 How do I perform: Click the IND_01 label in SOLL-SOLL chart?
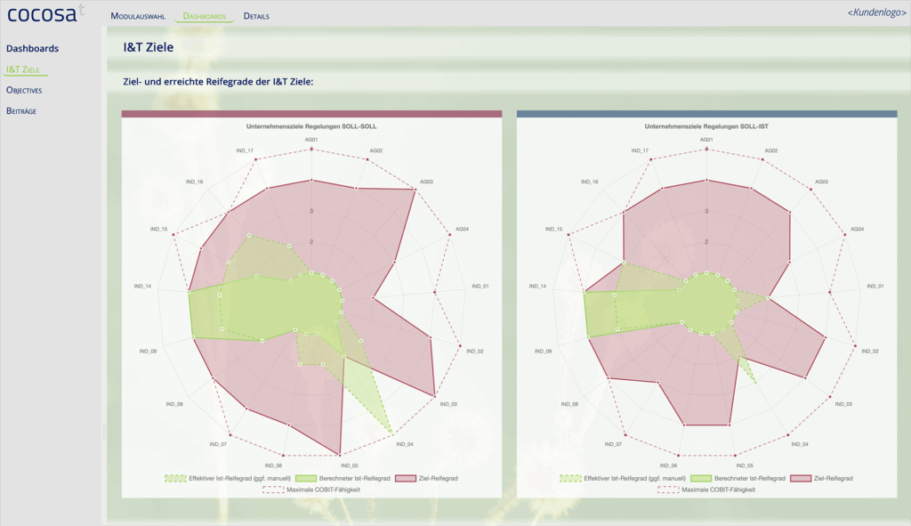point(480,286)
